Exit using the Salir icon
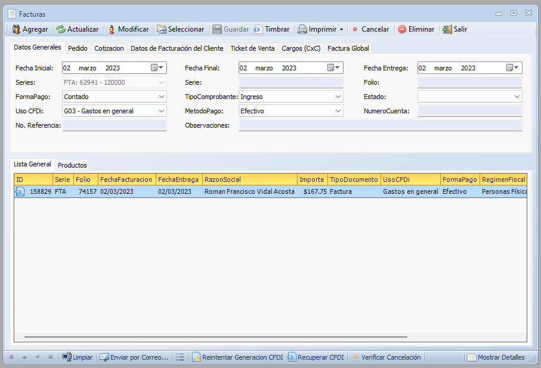This screenshot has height=368, width=541. point(447,29)
